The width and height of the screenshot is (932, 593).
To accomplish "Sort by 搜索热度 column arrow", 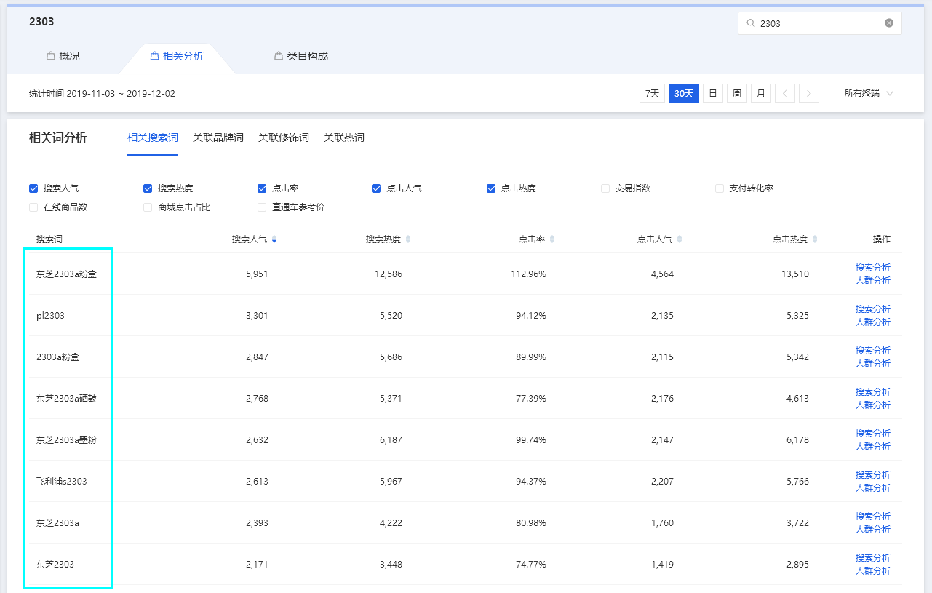I will pyautogui.click(x=408, y=239).
